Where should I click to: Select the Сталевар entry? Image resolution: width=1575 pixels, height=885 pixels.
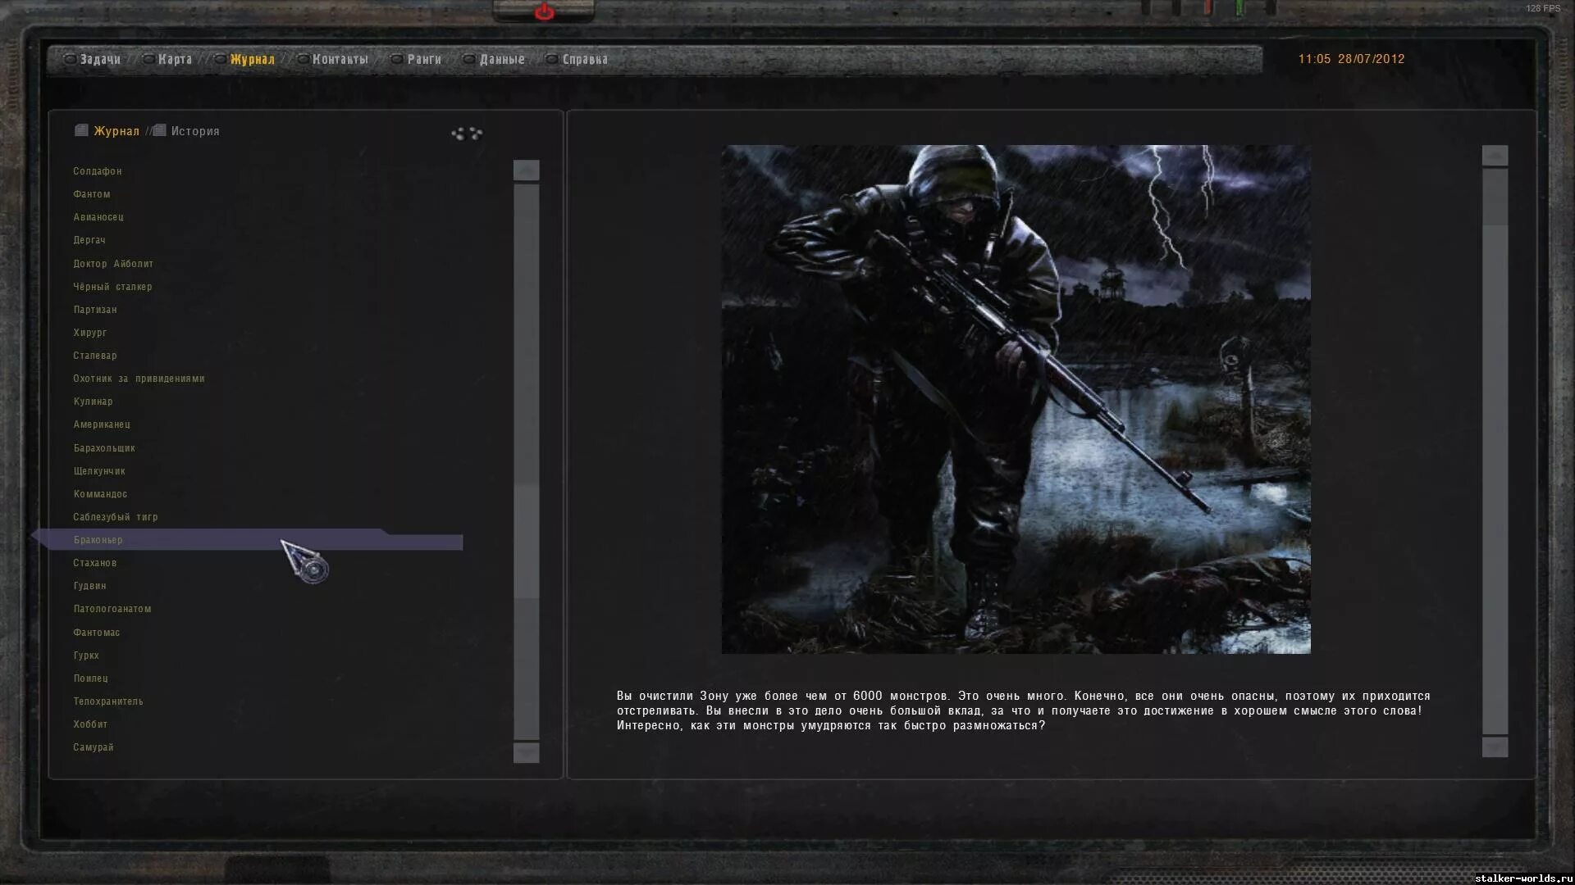pos(95,356)
